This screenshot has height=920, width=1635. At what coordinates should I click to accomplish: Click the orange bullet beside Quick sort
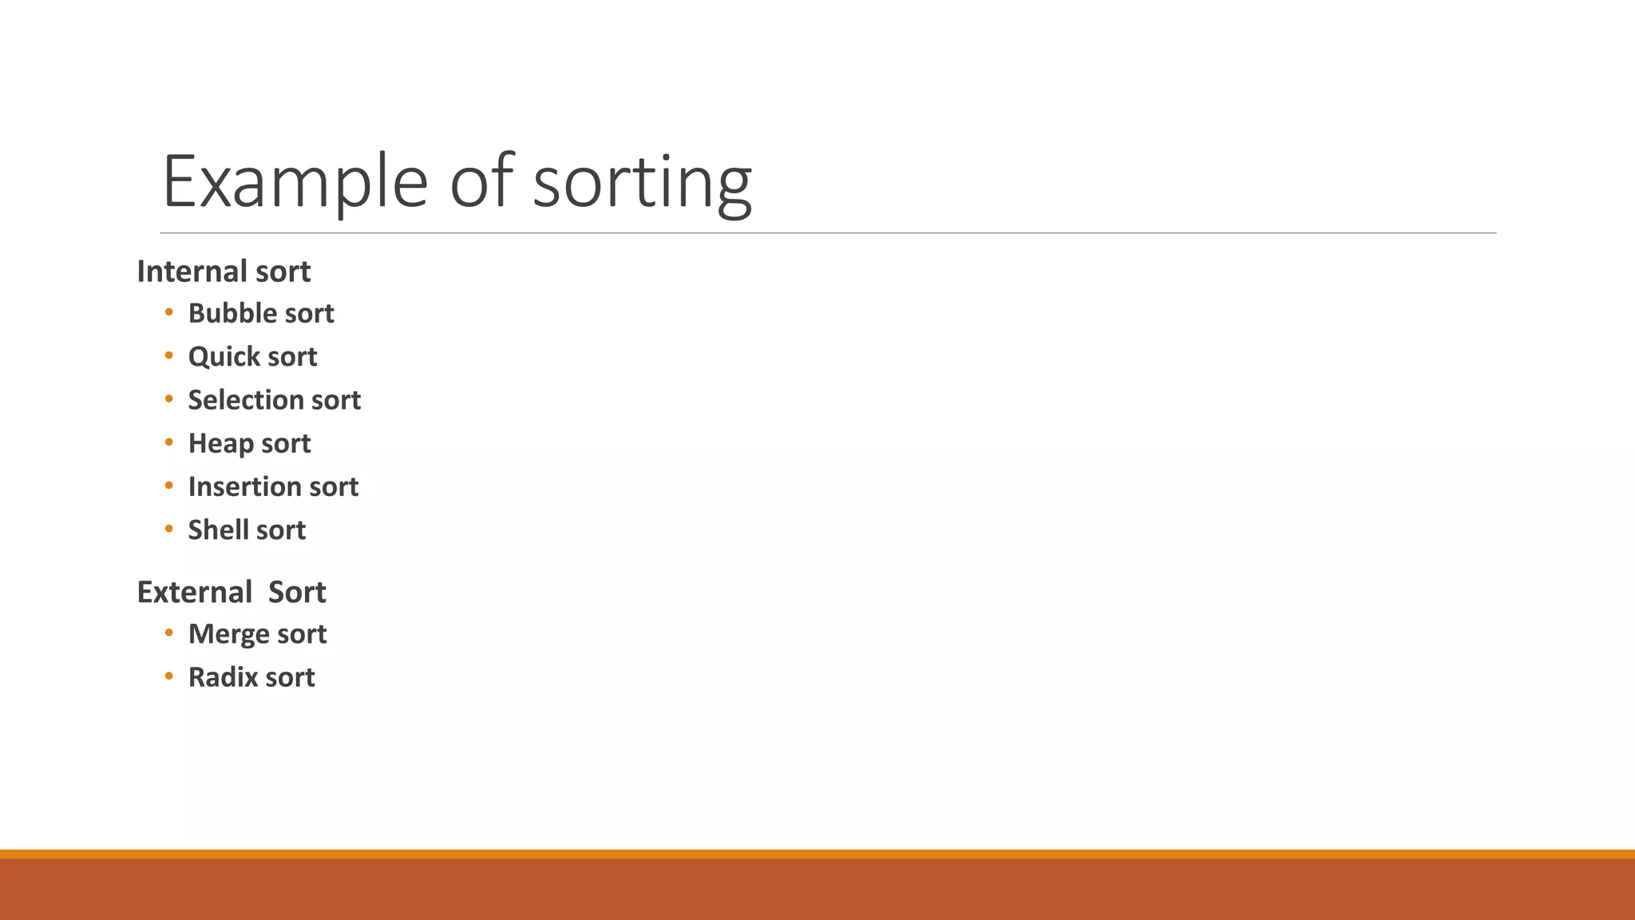pyautogui.click(x=168, y=355)
